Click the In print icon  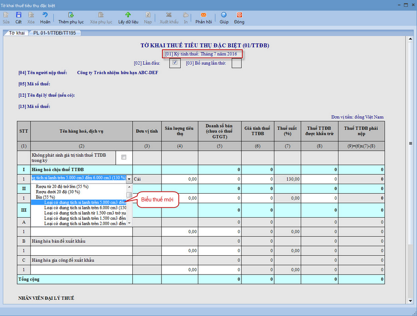pos(186,15)
